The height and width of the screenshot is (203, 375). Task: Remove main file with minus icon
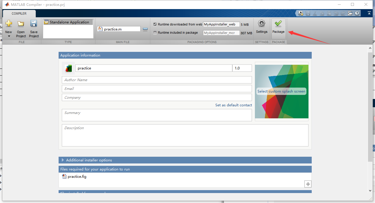click(x=145, y=29)
